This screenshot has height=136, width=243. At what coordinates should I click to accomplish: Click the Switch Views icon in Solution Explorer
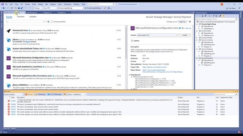[205, 16]
